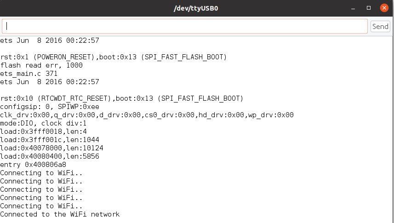Click the /dev/ttyUSB0 title bar text
Viewport: 394px width, 223px height.
pyautogui.click(x=196, y=8)
